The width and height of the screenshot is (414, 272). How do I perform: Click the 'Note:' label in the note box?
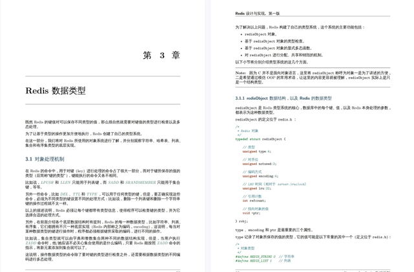point(241,73)
